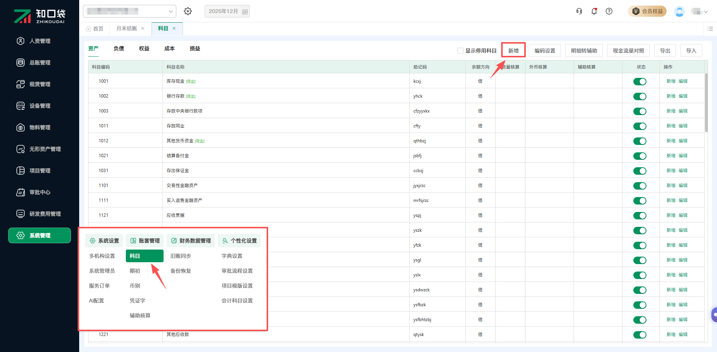Open the 人资管理 sidebar module
Screen dimensions: 717x352
39,41
